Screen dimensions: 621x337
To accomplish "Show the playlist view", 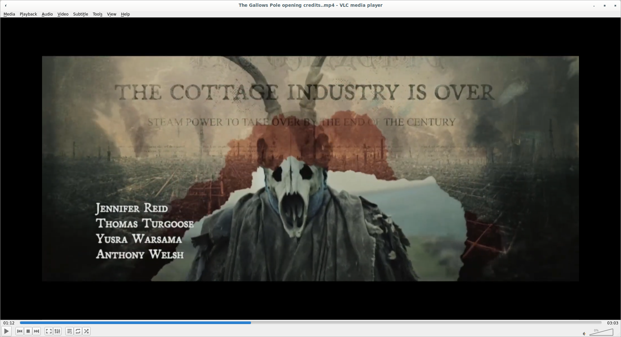I will point(70,331).
